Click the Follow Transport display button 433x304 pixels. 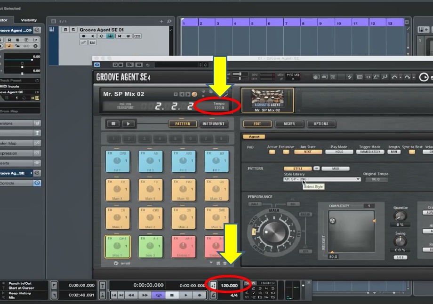125,106
